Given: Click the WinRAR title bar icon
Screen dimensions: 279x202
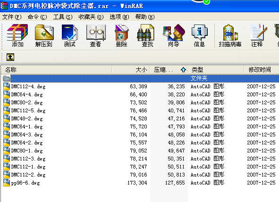Looking at the screenshot, I should point(4,6).
